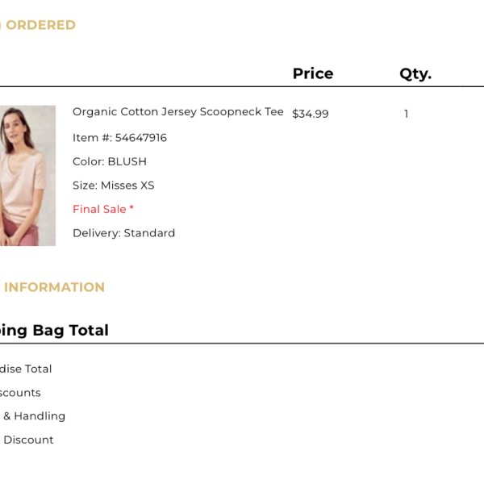Select the item number 54647916
The image size is (484, 484).
click(x=140, y=138)
